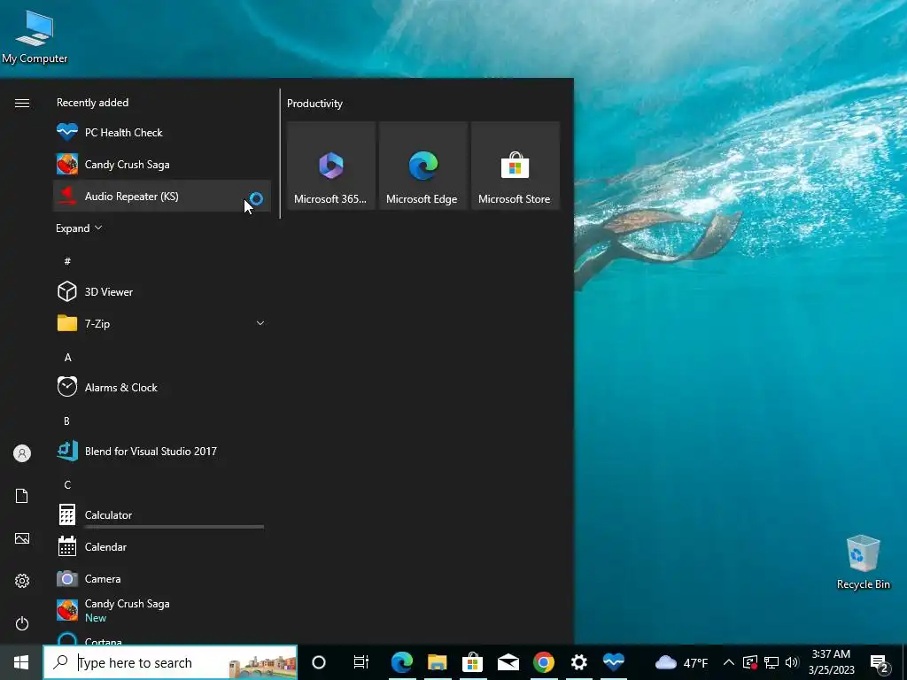This screenshot has height=680, width=907.
Task: Open the weather widget showing 47°F
Action: pyautogui.click(x=681, y=662)
